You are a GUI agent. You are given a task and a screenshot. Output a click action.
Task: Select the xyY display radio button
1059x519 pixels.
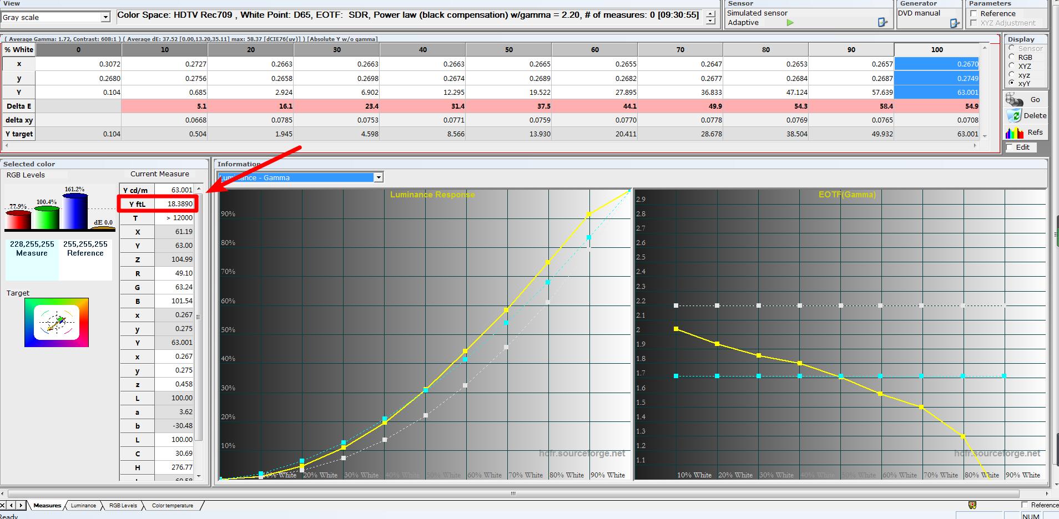click(1012, 83)
